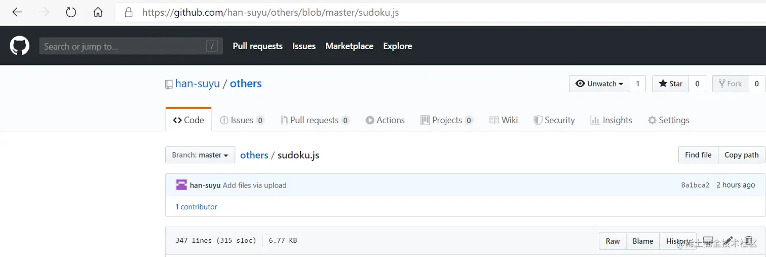Click the browser forward arrow
766x257 pixels.
point(44,13)
